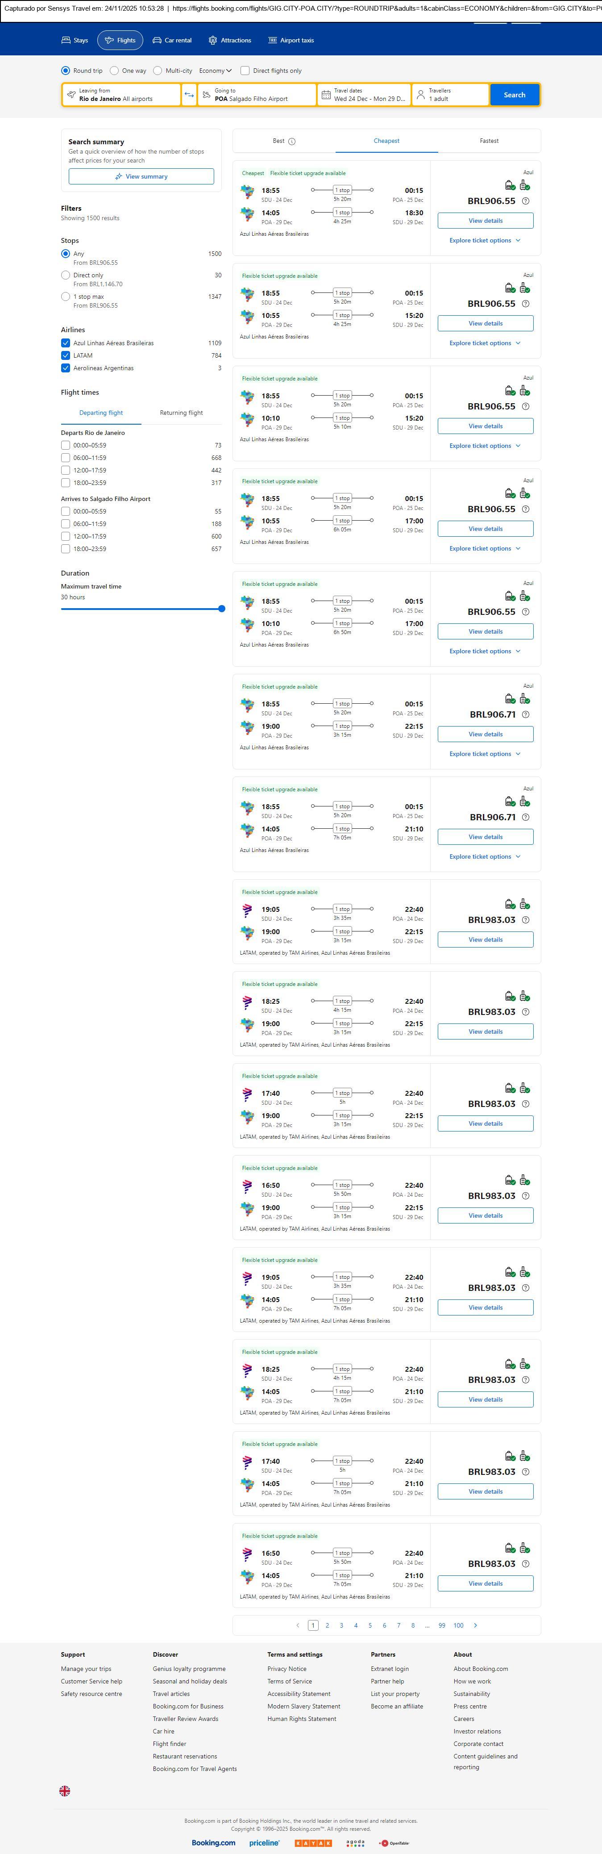Select the Direct only stops option
Screen dimensions: 602x1854
pyautogui.click(x=66, y=275)
